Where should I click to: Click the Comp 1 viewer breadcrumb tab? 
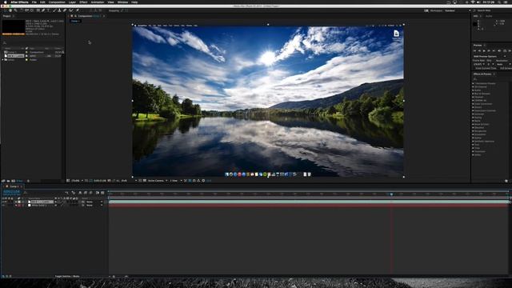coord(75,21)
